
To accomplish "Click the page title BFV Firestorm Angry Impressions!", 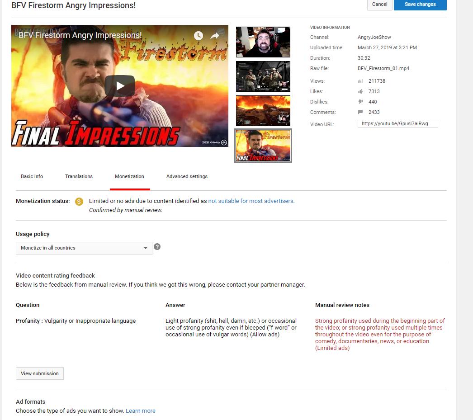I will click(x=74, y=5).
